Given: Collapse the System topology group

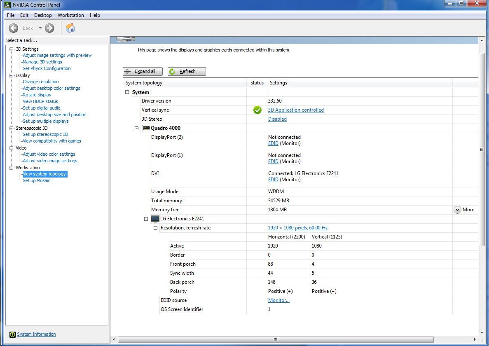Looking at the screenshot, I should pyautogui.click(x=127, y=92).
